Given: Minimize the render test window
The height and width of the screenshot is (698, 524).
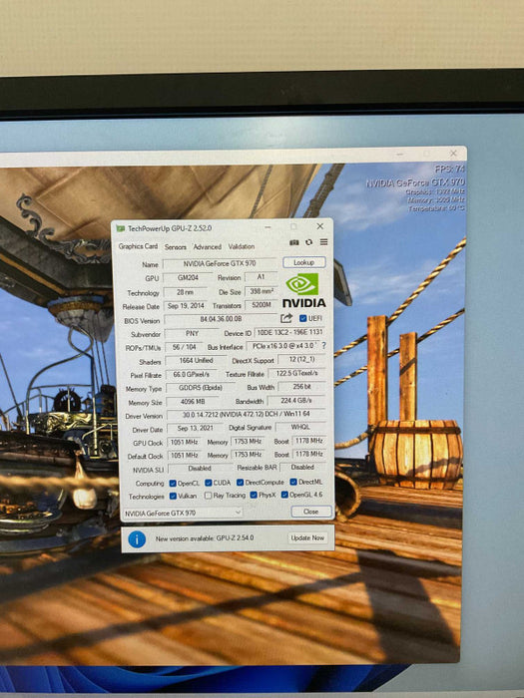Looking at the screenshot, I should (x=400, y=154).
